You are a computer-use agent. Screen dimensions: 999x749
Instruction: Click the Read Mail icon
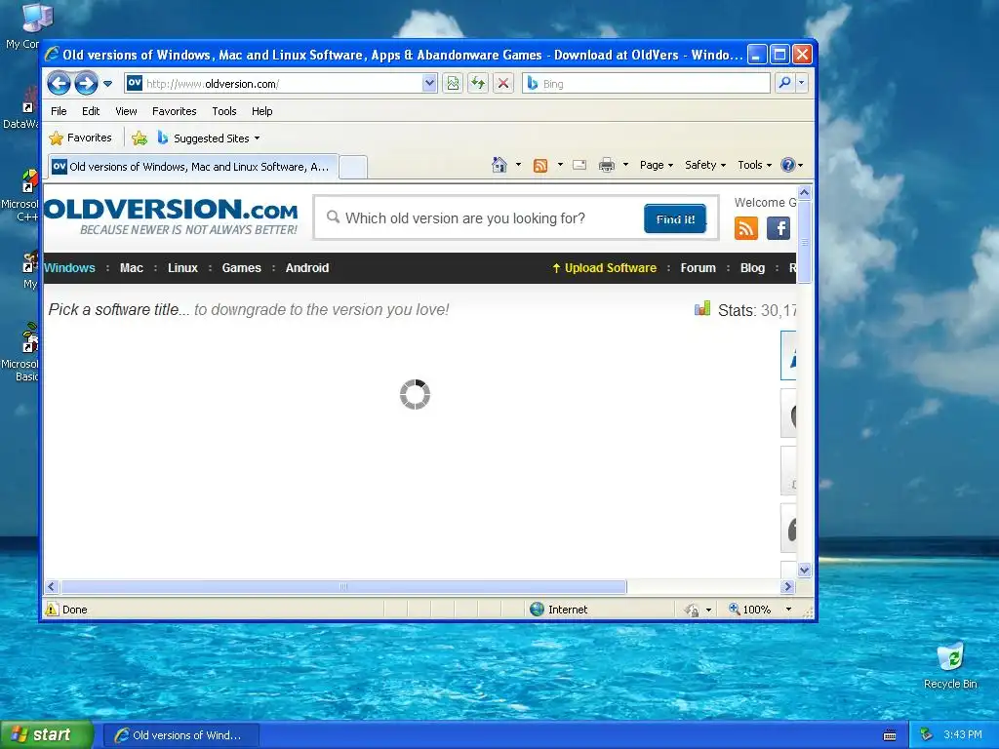tap(579, 165)
